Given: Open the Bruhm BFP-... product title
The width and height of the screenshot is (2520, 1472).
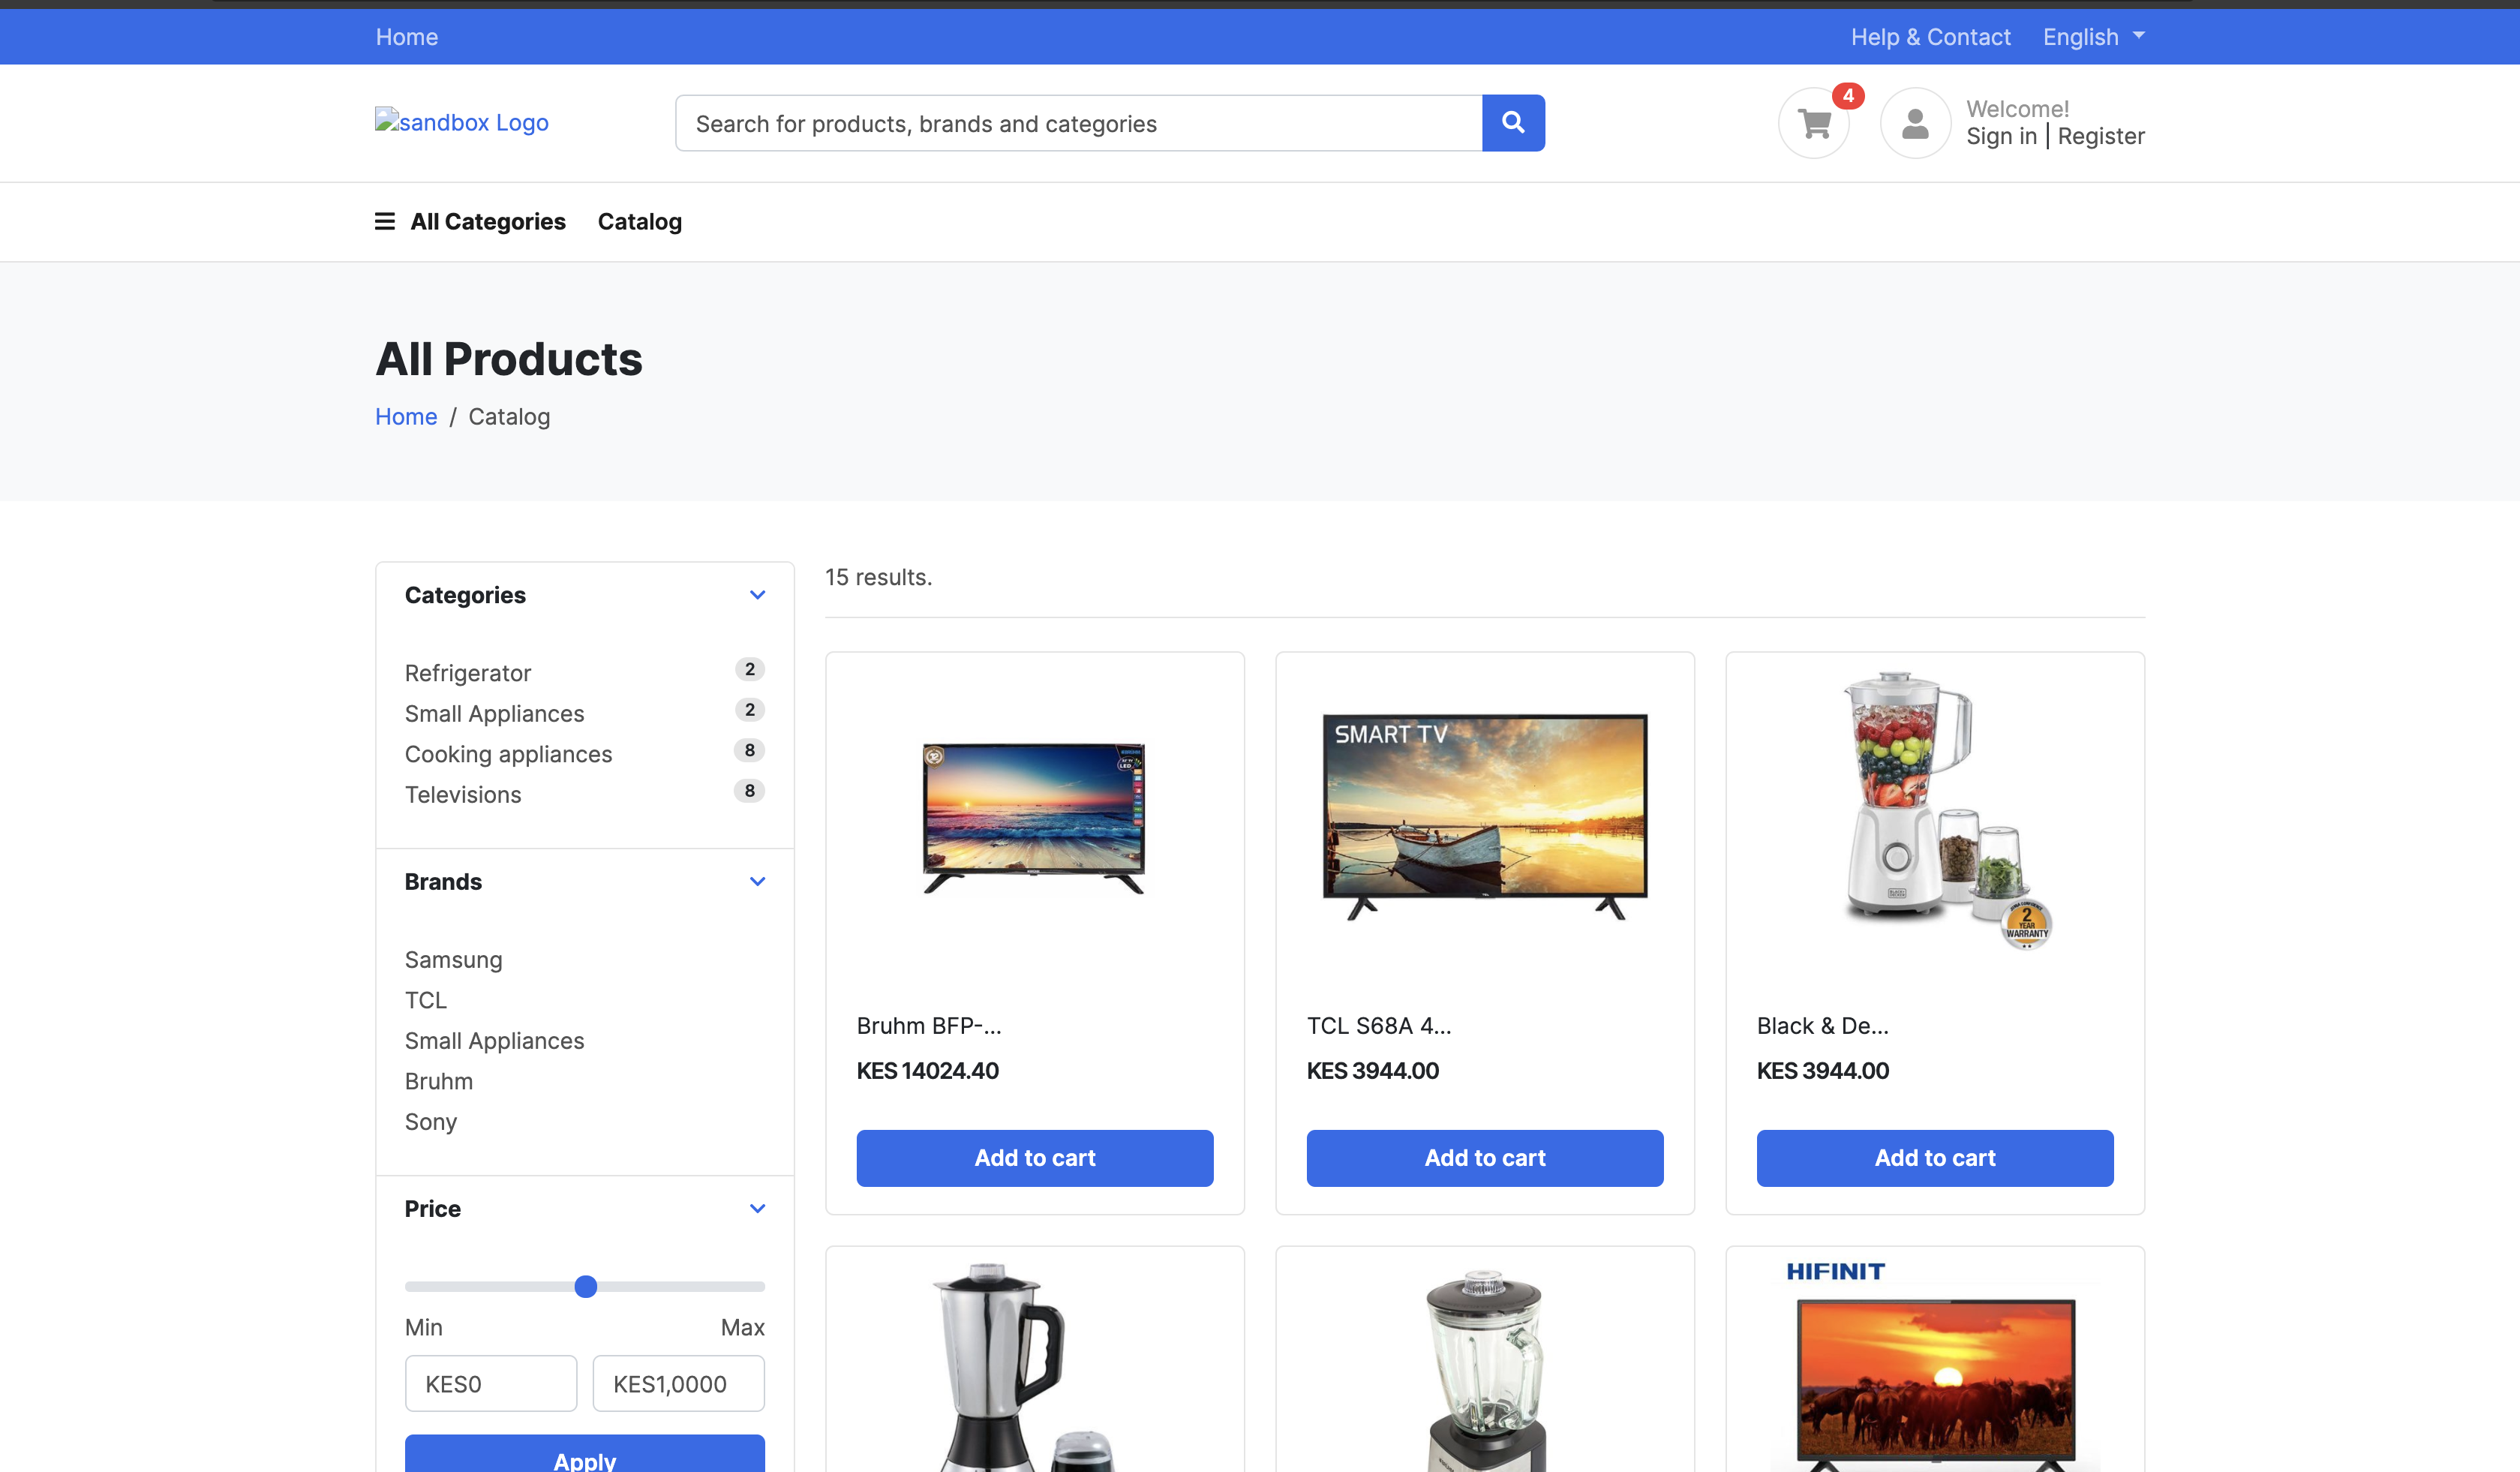Looking at the screenshot, I should (929, 1026).
